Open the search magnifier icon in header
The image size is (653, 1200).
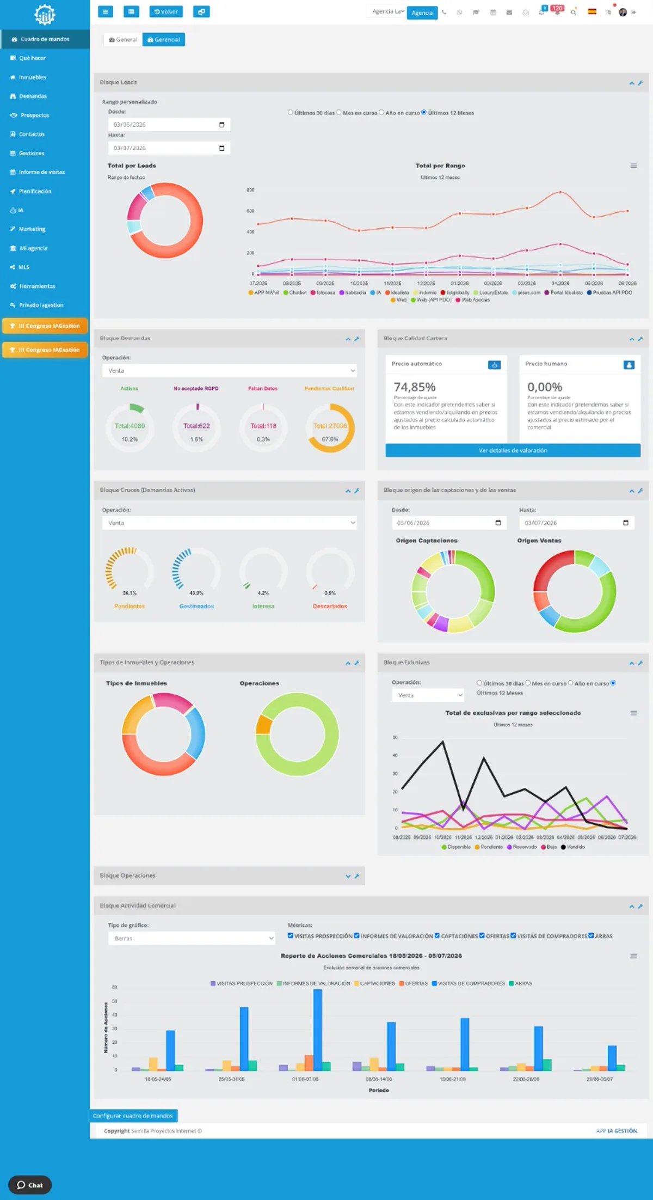click(x=574, y=12)
